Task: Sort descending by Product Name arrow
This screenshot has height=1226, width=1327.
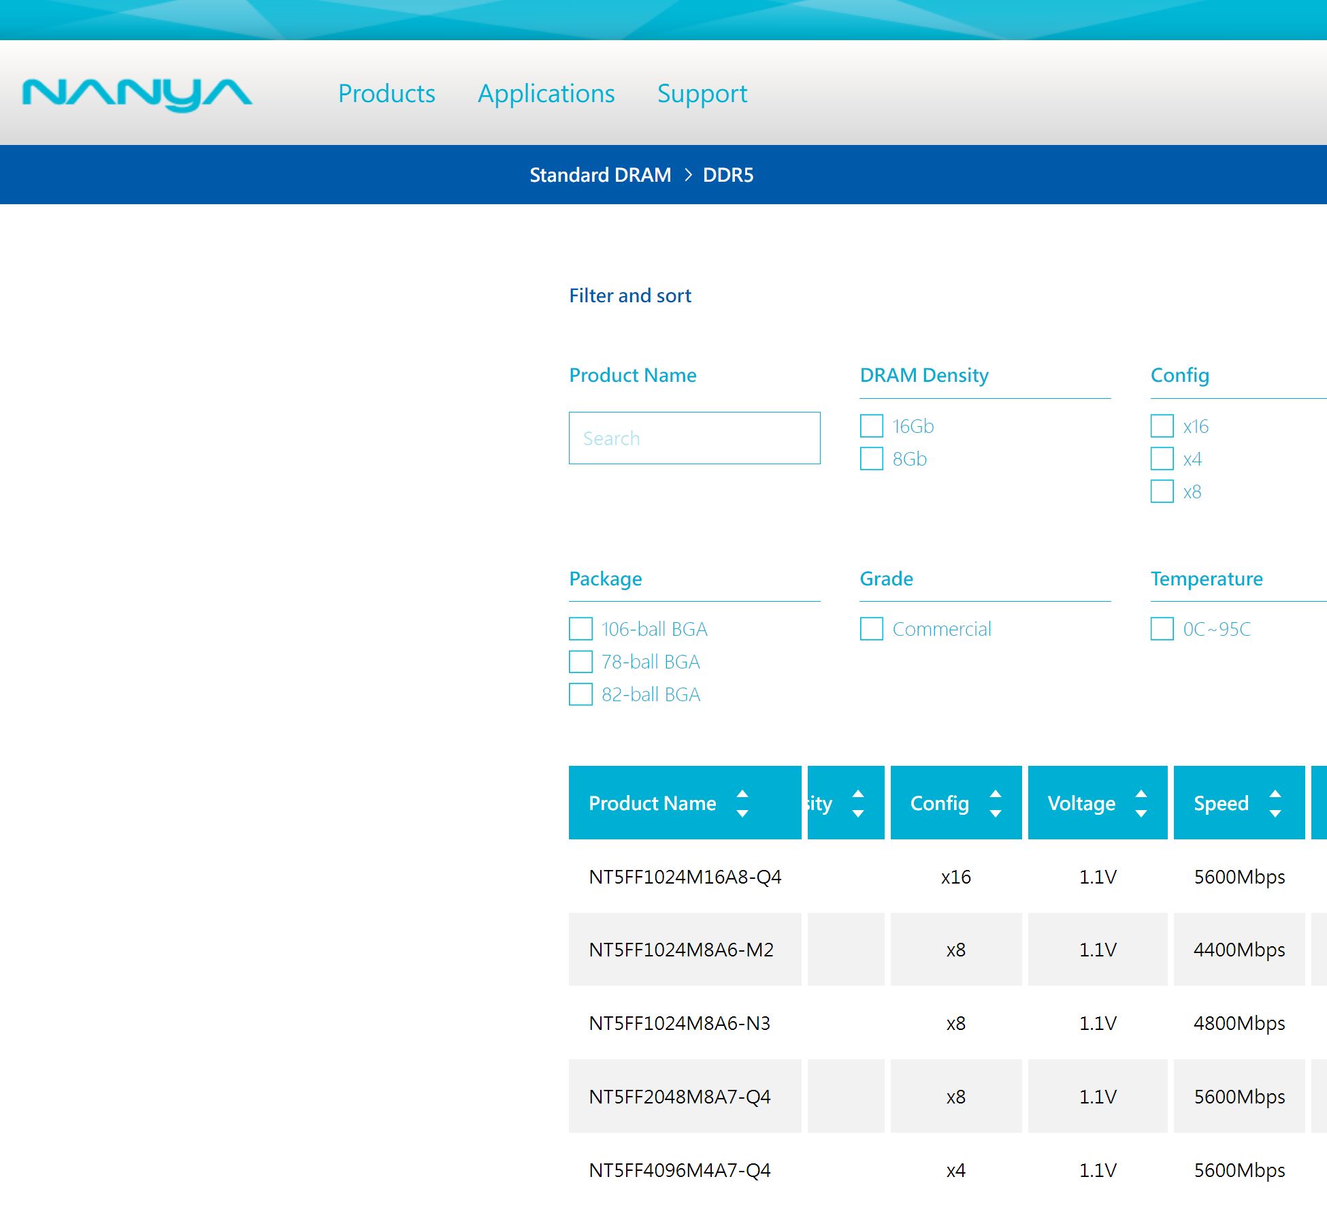Action: (x=742, y=813)
